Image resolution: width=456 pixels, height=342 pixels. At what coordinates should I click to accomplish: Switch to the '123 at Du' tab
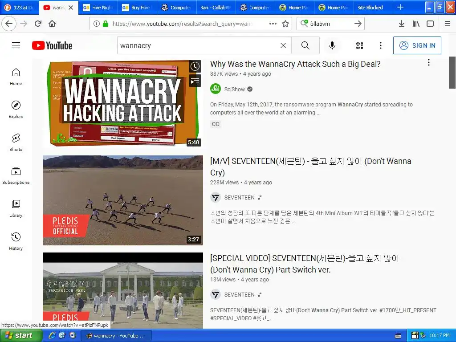[x=20, y=8]
